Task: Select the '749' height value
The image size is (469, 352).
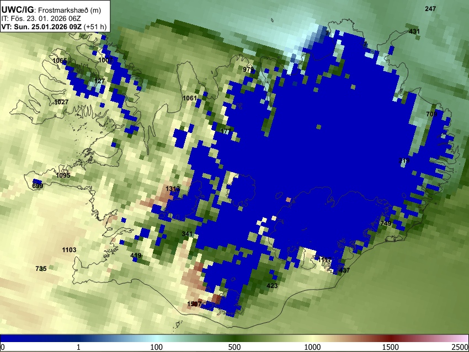Action: (x=386, y=223)
